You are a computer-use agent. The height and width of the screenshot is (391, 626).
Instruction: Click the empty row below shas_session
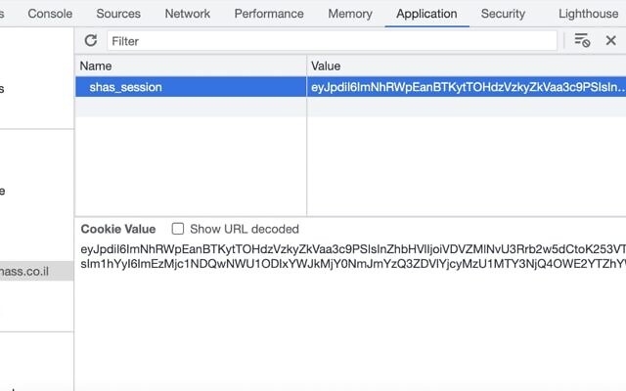(x=350, y=107)
